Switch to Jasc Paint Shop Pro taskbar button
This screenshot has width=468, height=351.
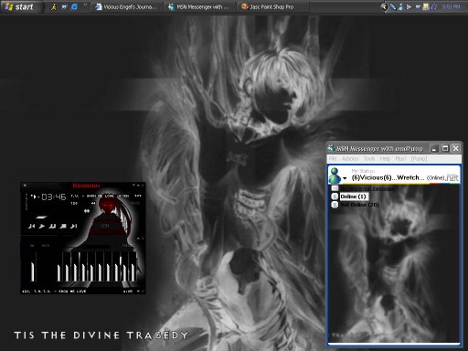tap(272, 6)
